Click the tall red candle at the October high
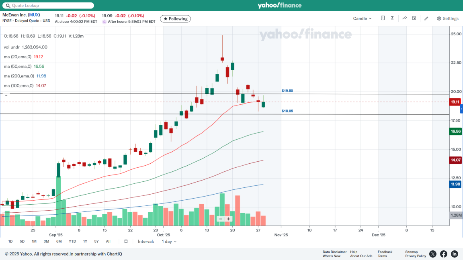 pos(222,49)
